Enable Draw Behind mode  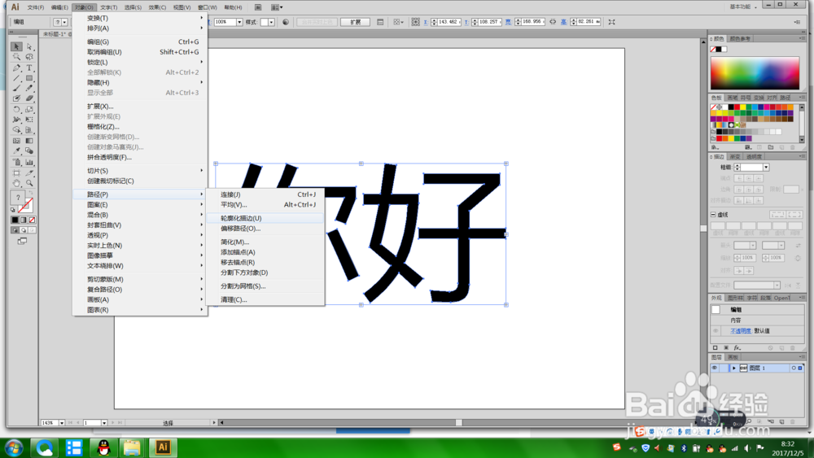pyautogui.click(x=24, y=230)
